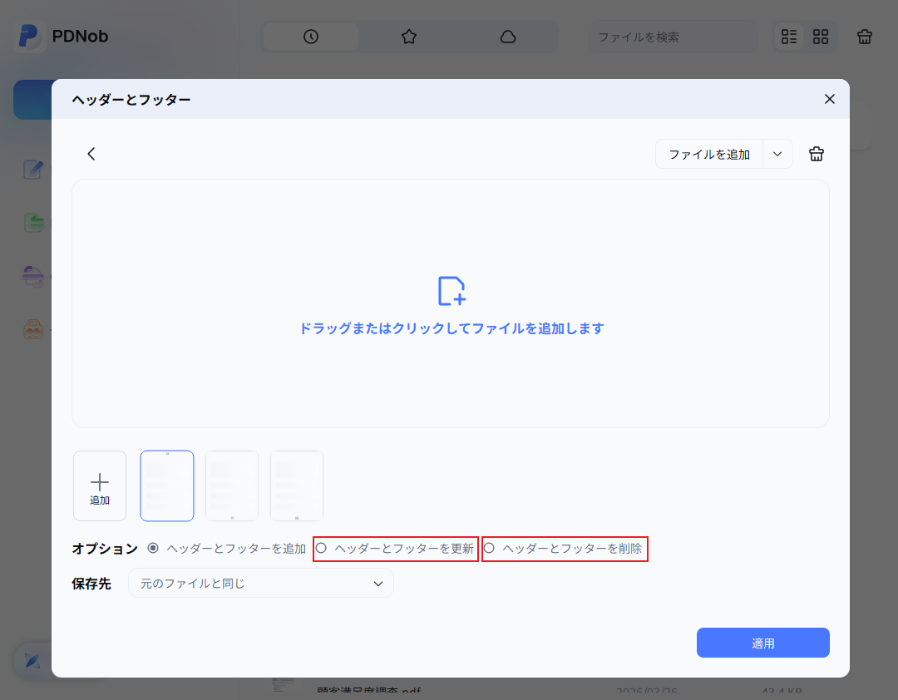Switch to list view layout
898x700 pixels.
(x=788, y=37)
